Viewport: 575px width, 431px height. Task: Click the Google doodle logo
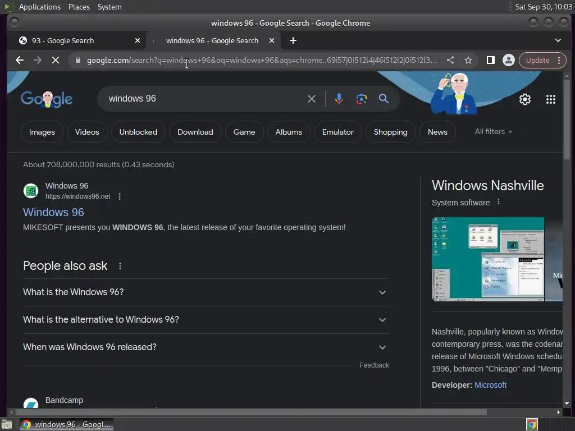pyautogui.click(x=47, y=99)
